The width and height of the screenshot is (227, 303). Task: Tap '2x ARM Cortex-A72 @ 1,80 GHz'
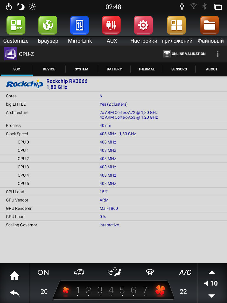(x=129, y=112)
